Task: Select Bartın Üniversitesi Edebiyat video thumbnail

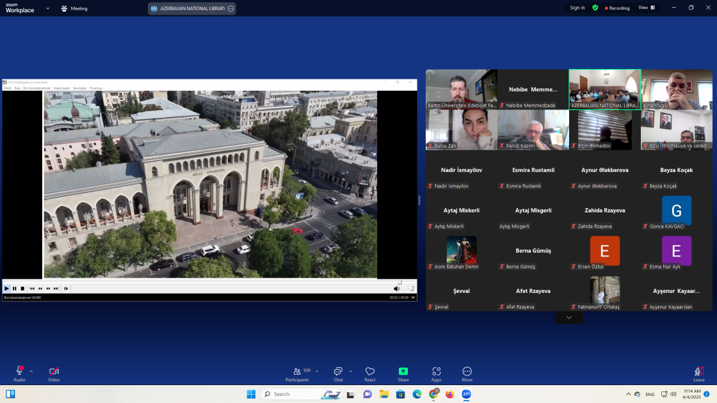Action: coord(462,89)
